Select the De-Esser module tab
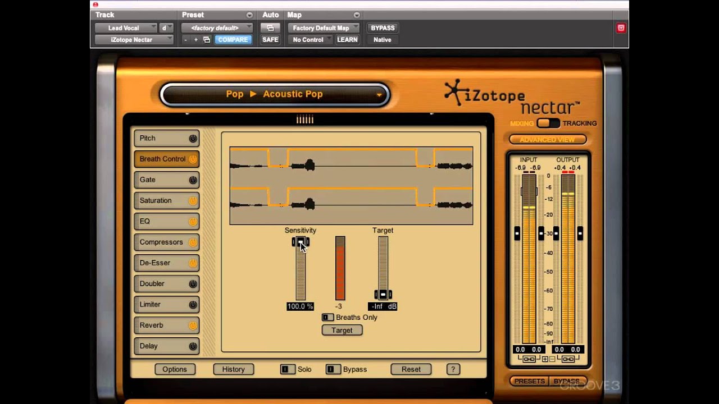719x404 pixels. pyautogui.click(x=166, y=263)
